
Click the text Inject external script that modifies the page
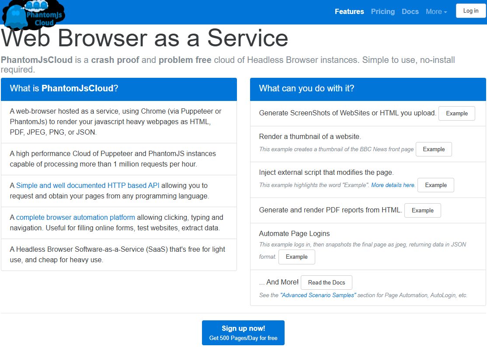click(327, 172)
